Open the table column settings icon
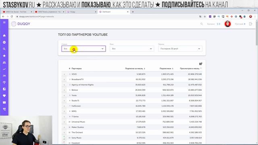258x145 pixels. pyautogui.click(x=201, y=64)
